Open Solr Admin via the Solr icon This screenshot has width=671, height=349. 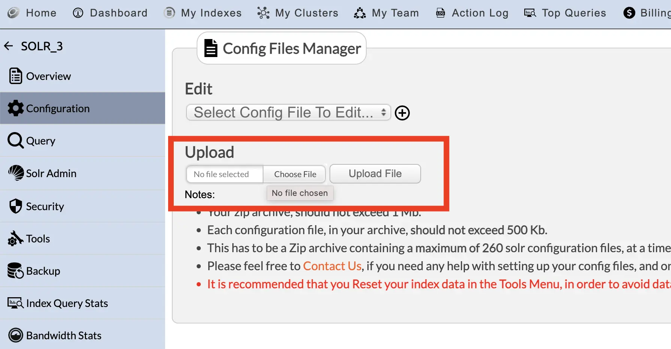pos(15,173)
